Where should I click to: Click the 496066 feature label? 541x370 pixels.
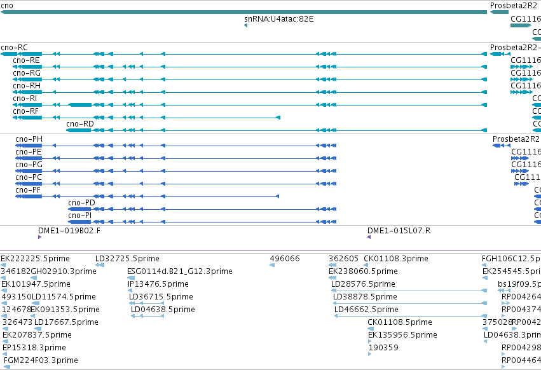click(285, 259)
